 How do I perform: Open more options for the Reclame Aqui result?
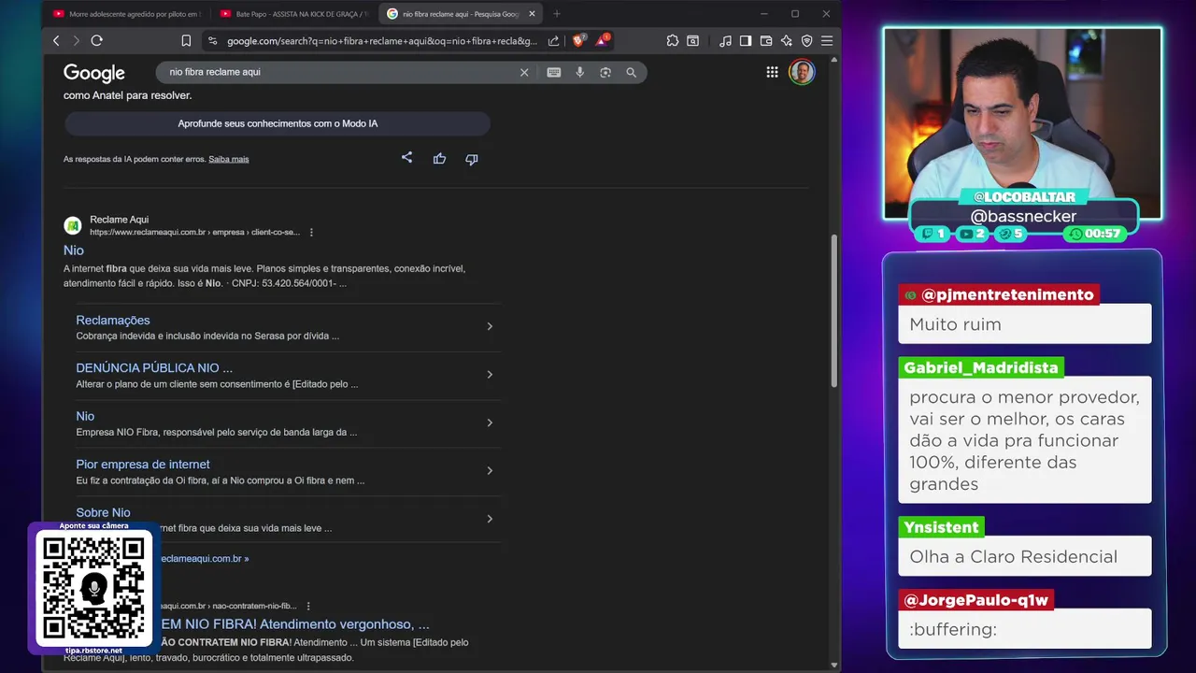coord(311,232)
